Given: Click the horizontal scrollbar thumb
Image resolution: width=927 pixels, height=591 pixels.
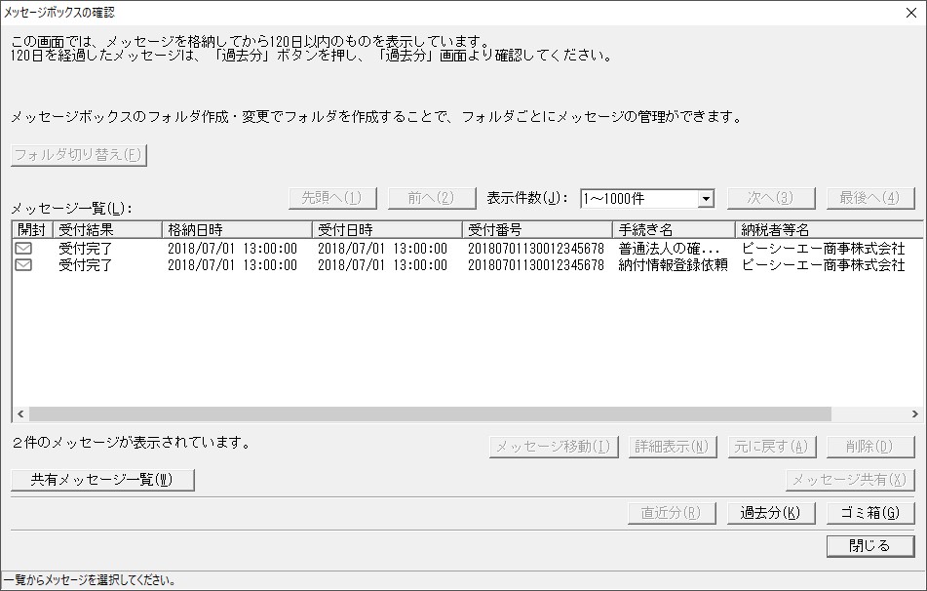Looking at the screenshot, I should tap(430, 414).
